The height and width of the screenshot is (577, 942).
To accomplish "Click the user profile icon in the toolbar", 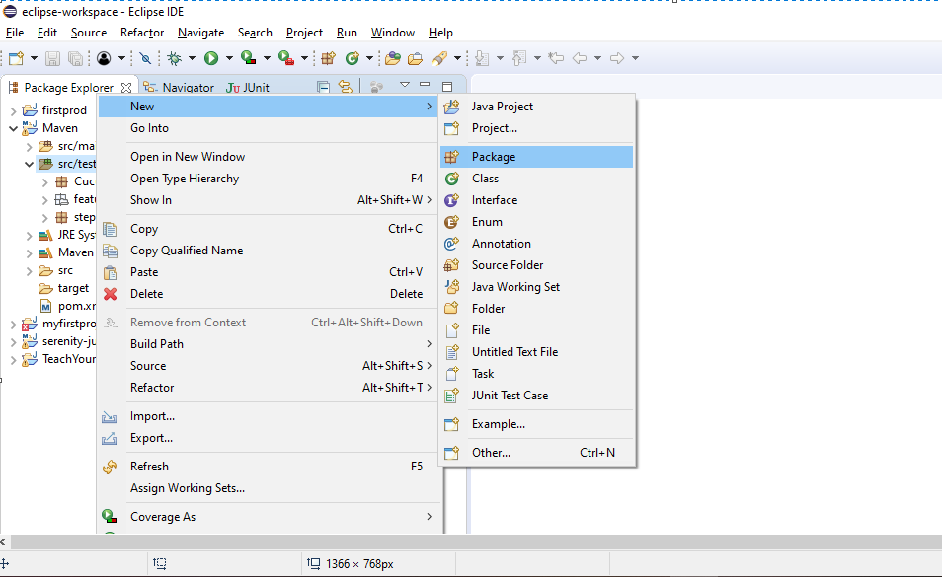I will tap(106, 57).
